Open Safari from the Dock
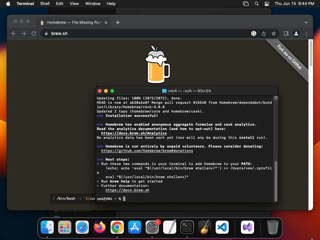This screenshot has height=240, width=320. tap(82, 227)
